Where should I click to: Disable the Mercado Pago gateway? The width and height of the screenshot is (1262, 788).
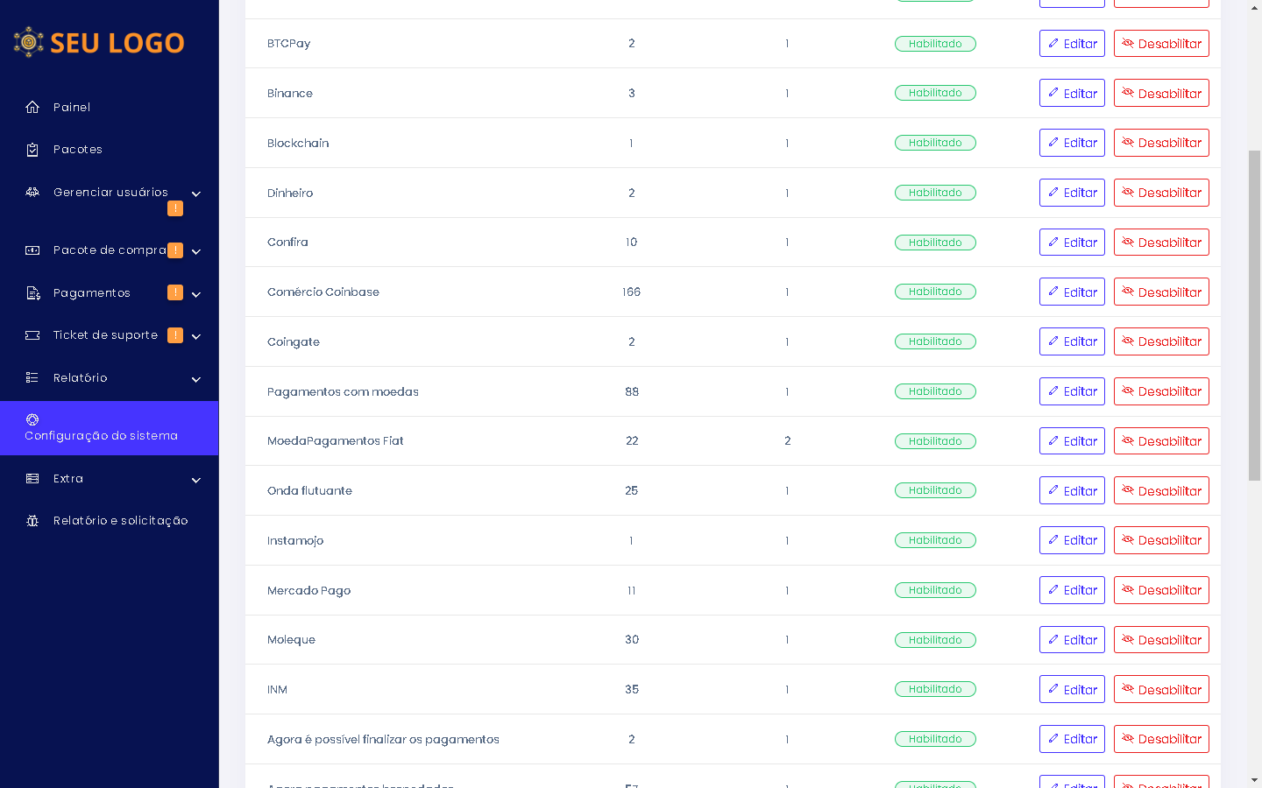click(1161, 590)
